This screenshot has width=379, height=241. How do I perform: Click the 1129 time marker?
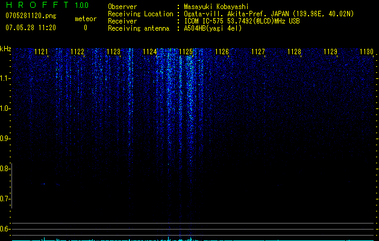click(x=330, y=52)
